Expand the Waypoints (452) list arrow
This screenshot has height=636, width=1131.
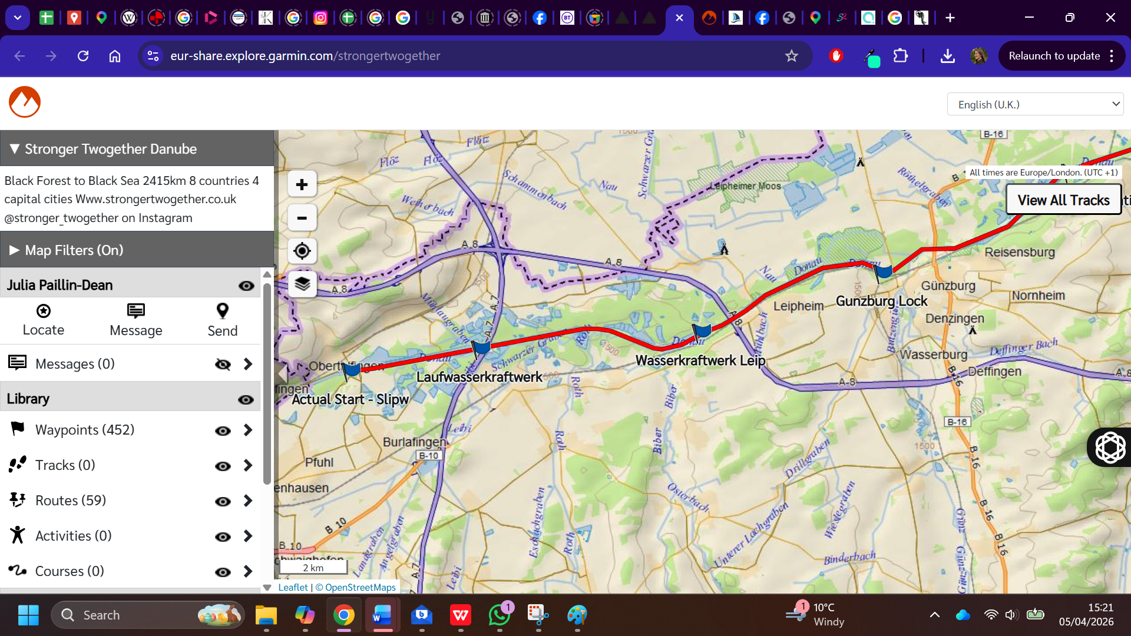click(248, 430)
